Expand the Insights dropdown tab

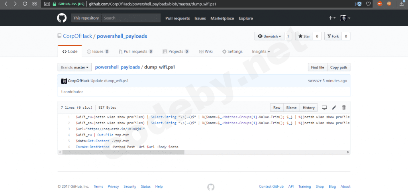[261, 51]
